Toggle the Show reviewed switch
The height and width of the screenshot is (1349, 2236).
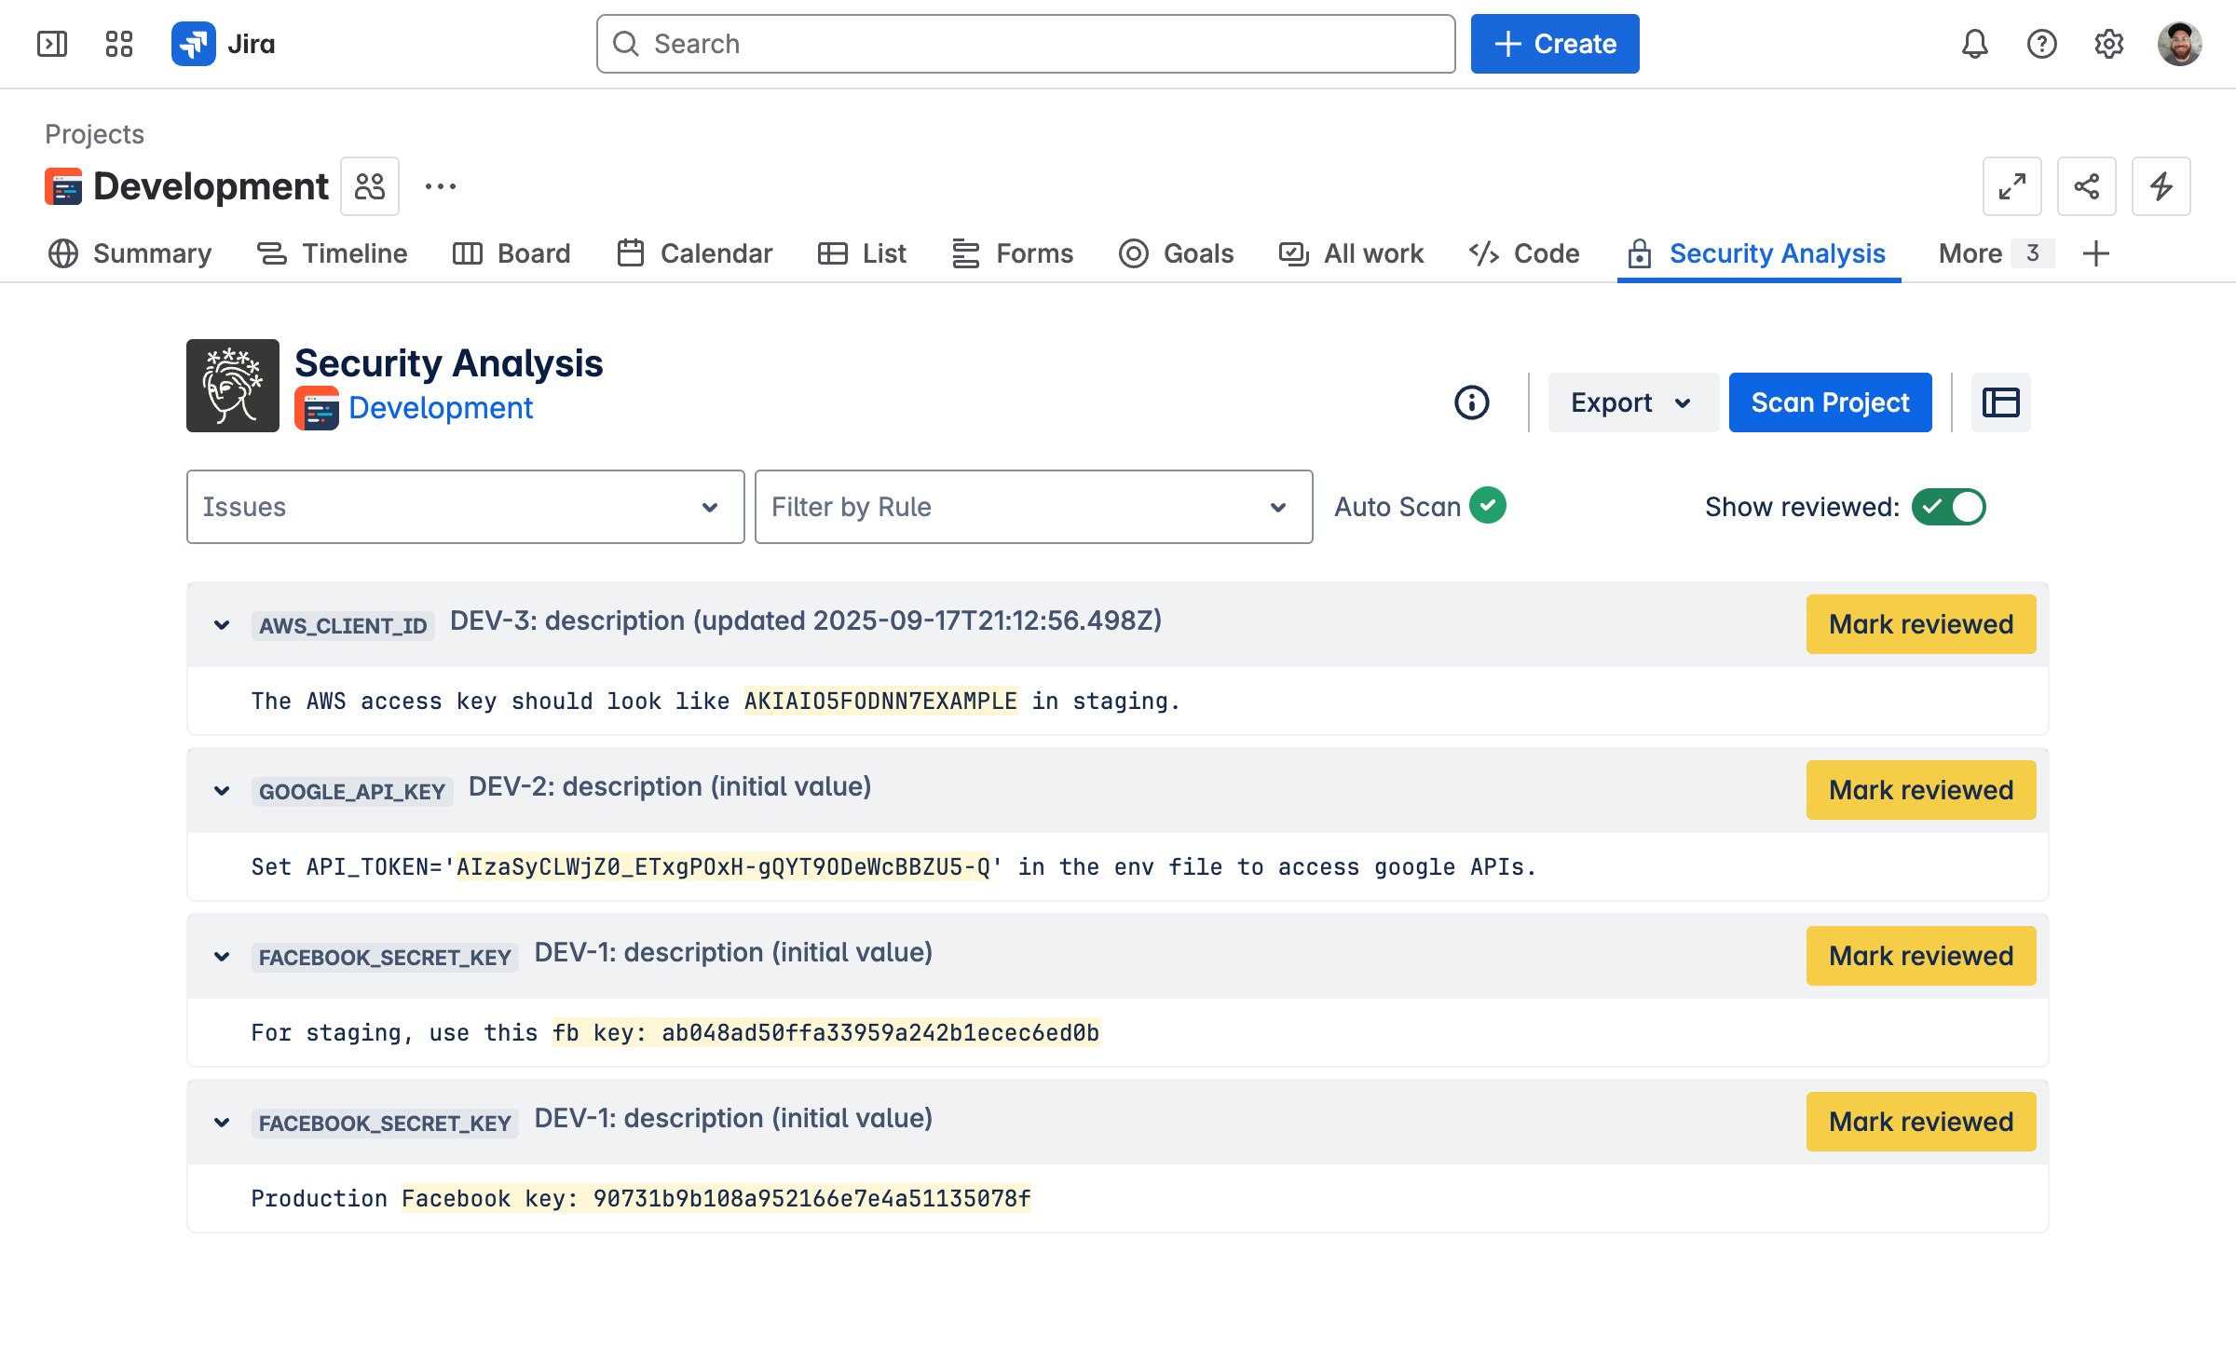pos(1948,507)
